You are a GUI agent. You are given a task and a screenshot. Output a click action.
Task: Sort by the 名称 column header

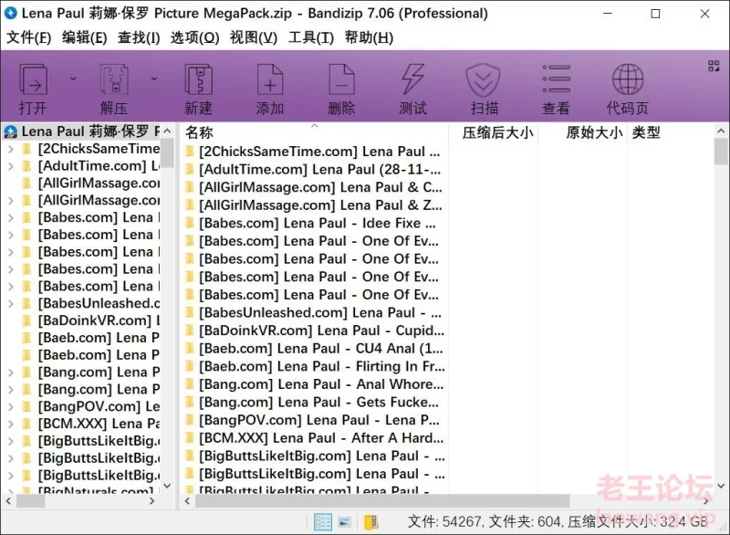[314, 132]
